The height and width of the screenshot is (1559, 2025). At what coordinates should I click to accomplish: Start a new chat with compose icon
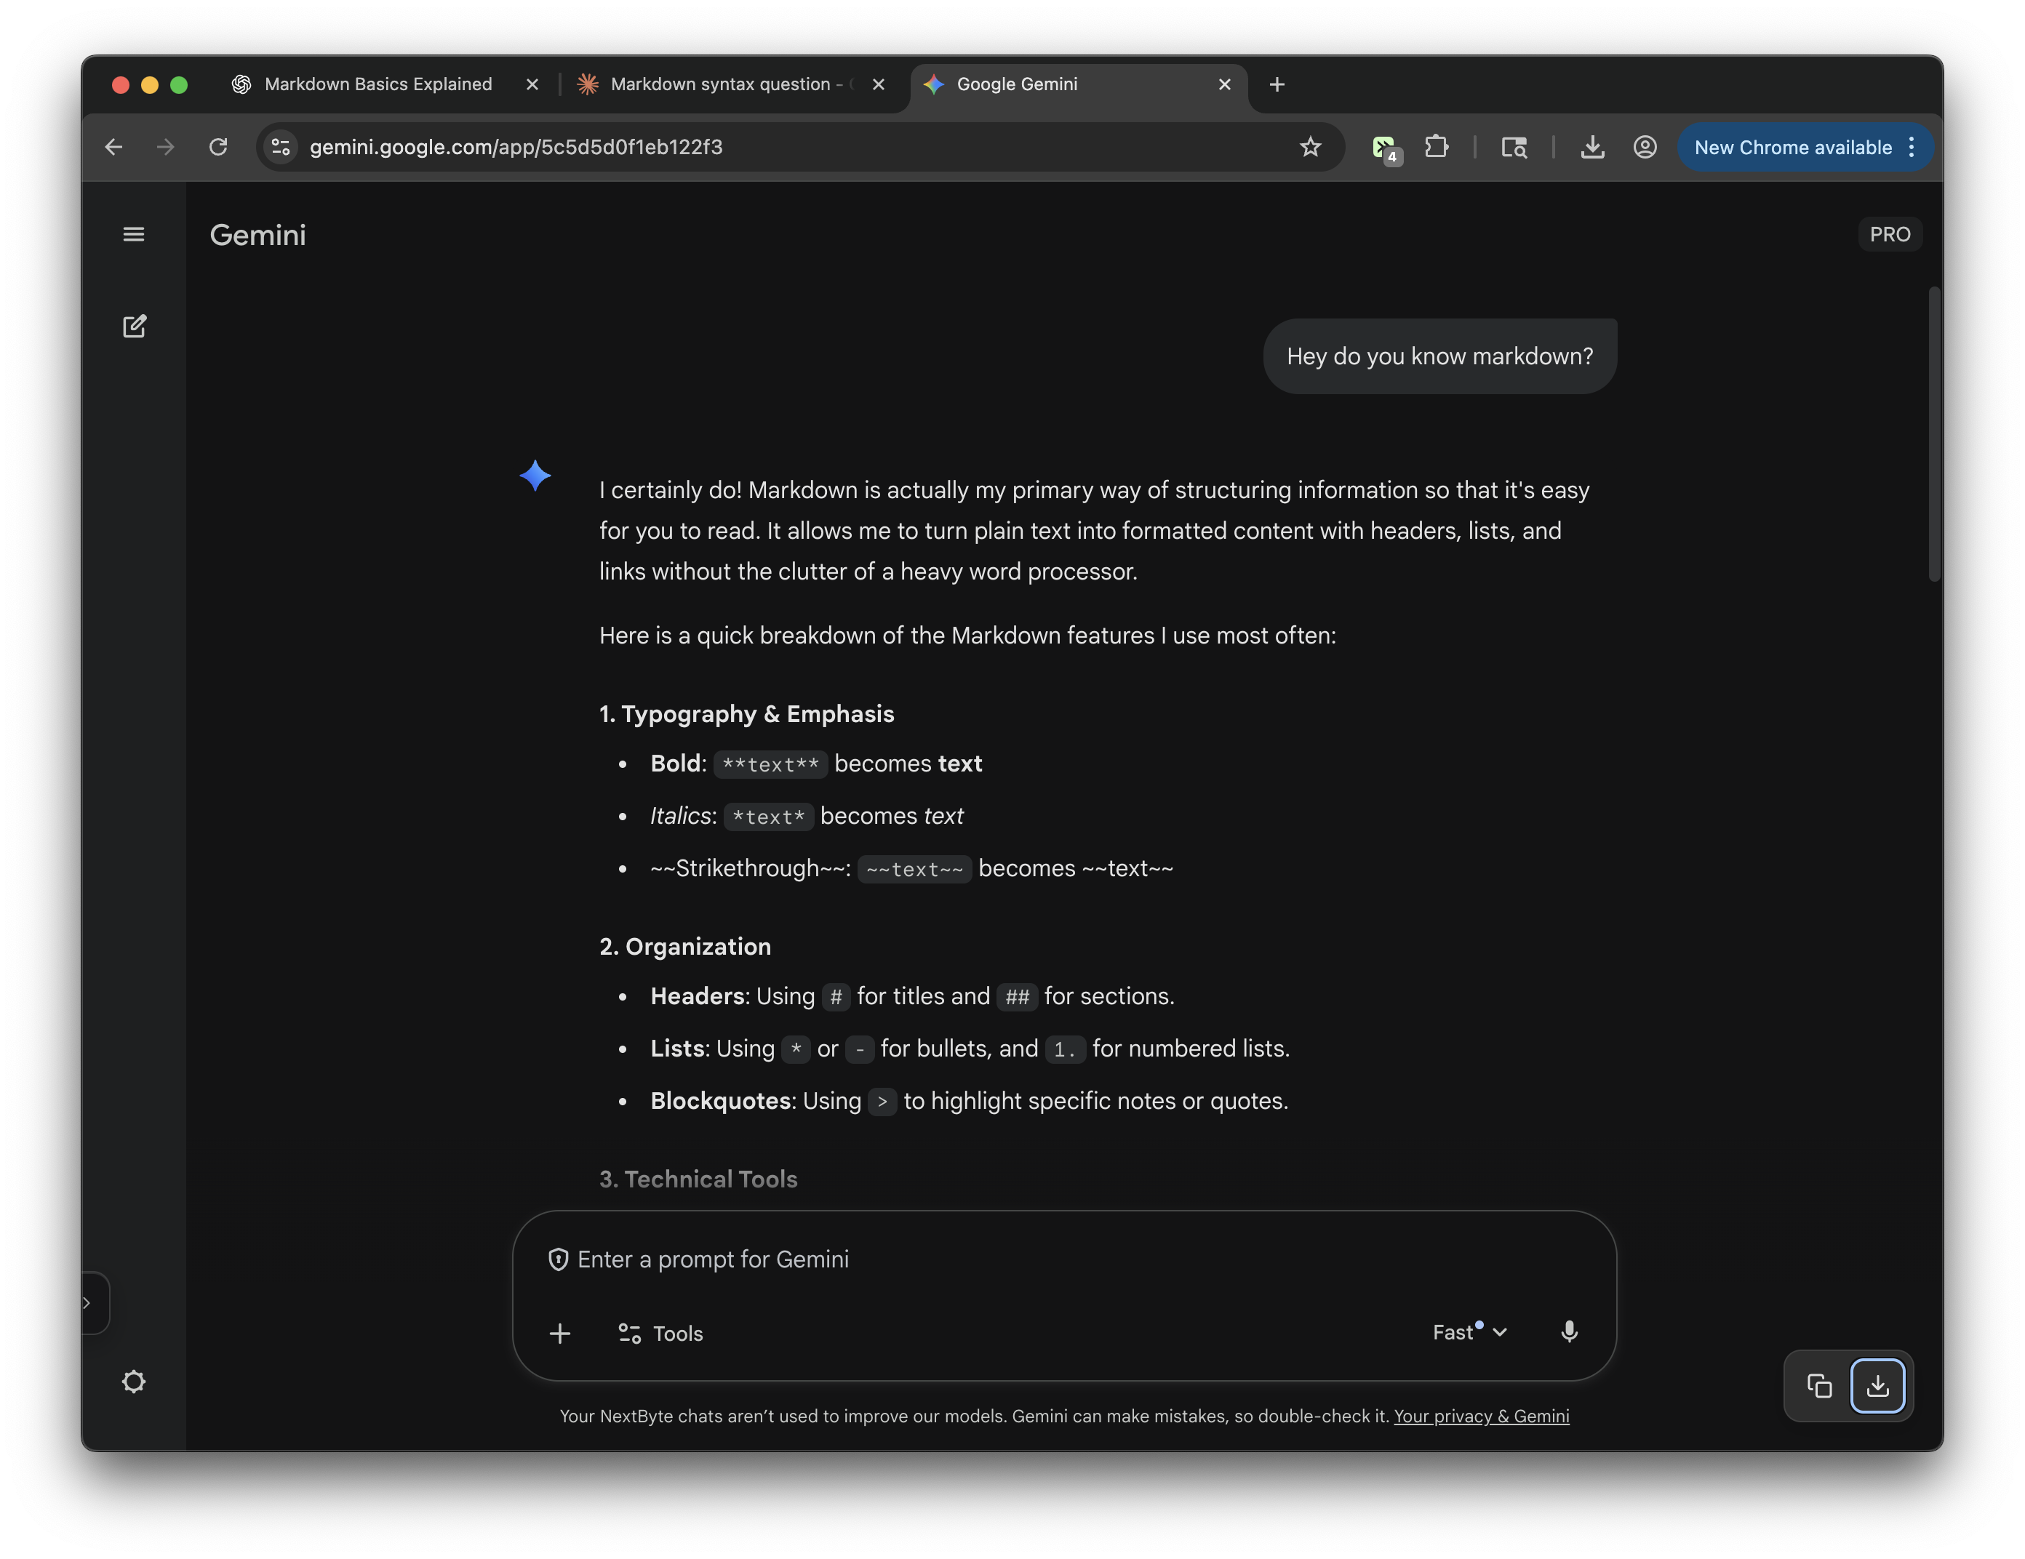click(135, 326)
